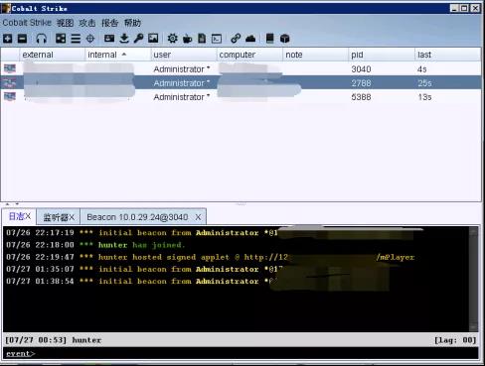Screen dimensions: 485x366
Task: Select the session row with pid 5388
Action: [242, 97]
